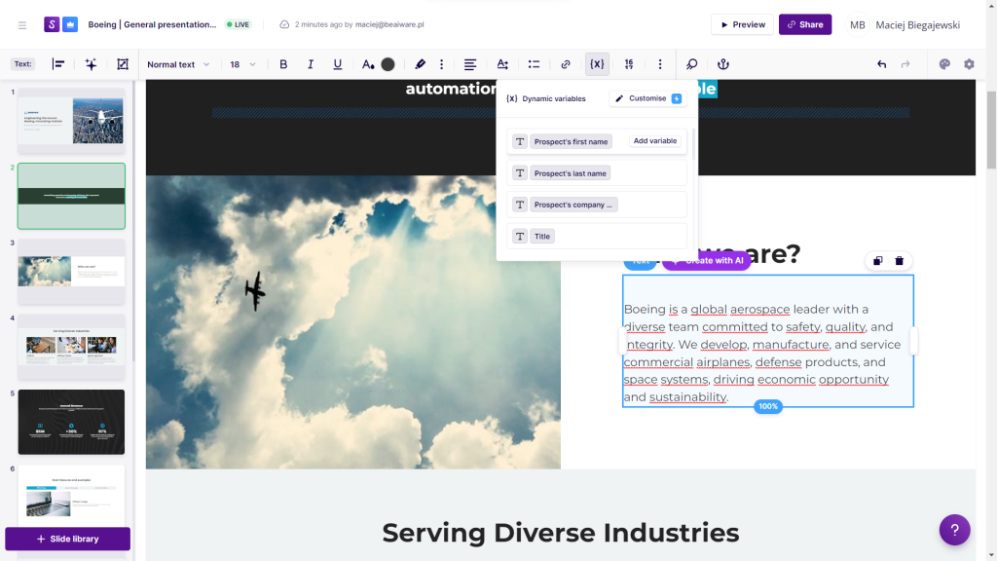Click the Add variable button
The height and width of the screenshot is (561, 997).
(655, 141)
